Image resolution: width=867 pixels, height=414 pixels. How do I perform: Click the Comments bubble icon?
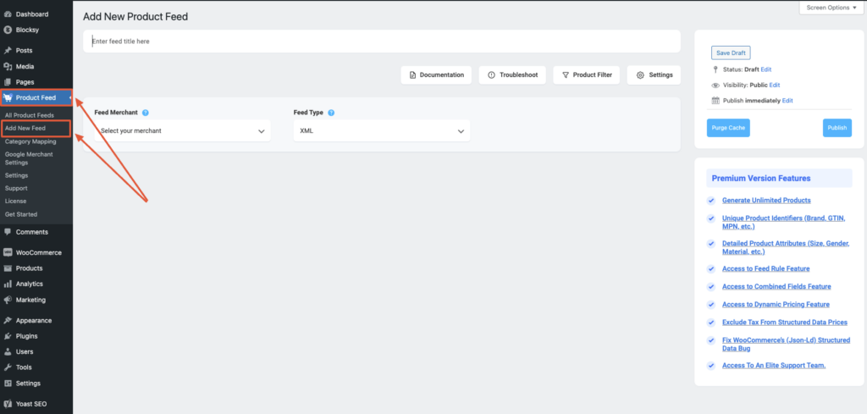8,232
